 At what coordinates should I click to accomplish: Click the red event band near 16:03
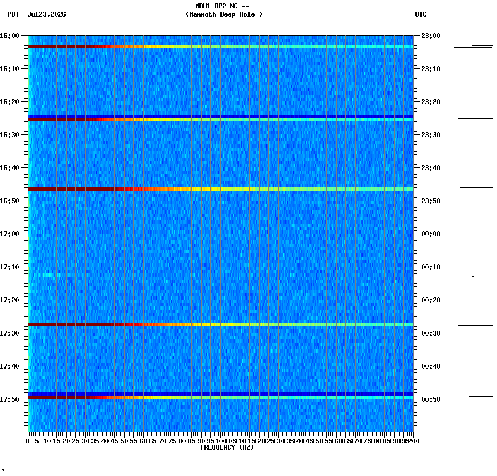[220, 47]
